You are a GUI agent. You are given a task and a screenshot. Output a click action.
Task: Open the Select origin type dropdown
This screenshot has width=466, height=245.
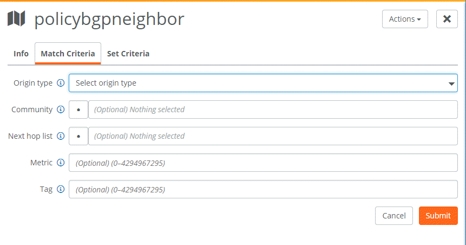click(263, 83)
